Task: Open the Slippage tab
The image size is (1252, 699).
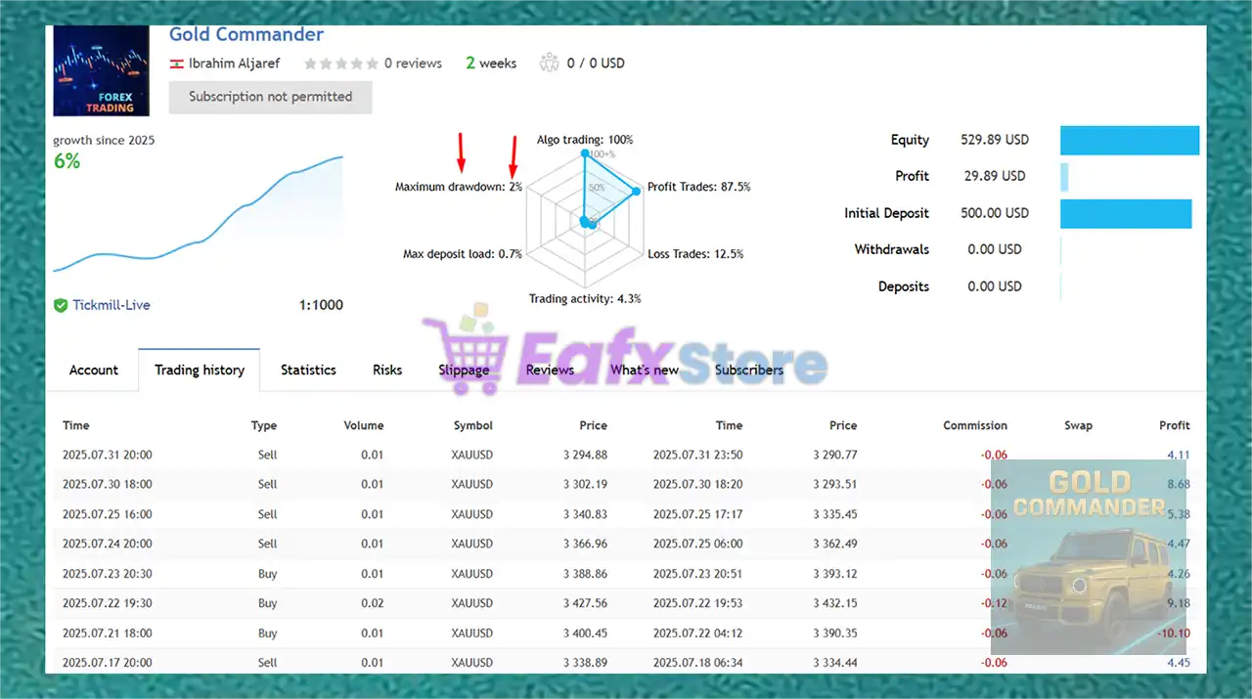Action: click(464, 370)
